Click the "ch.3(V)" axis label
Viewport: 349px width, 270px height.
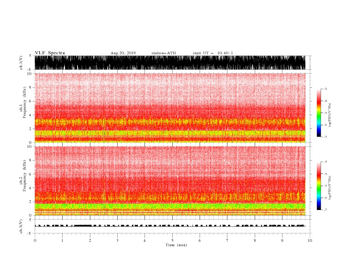point(21,226)
